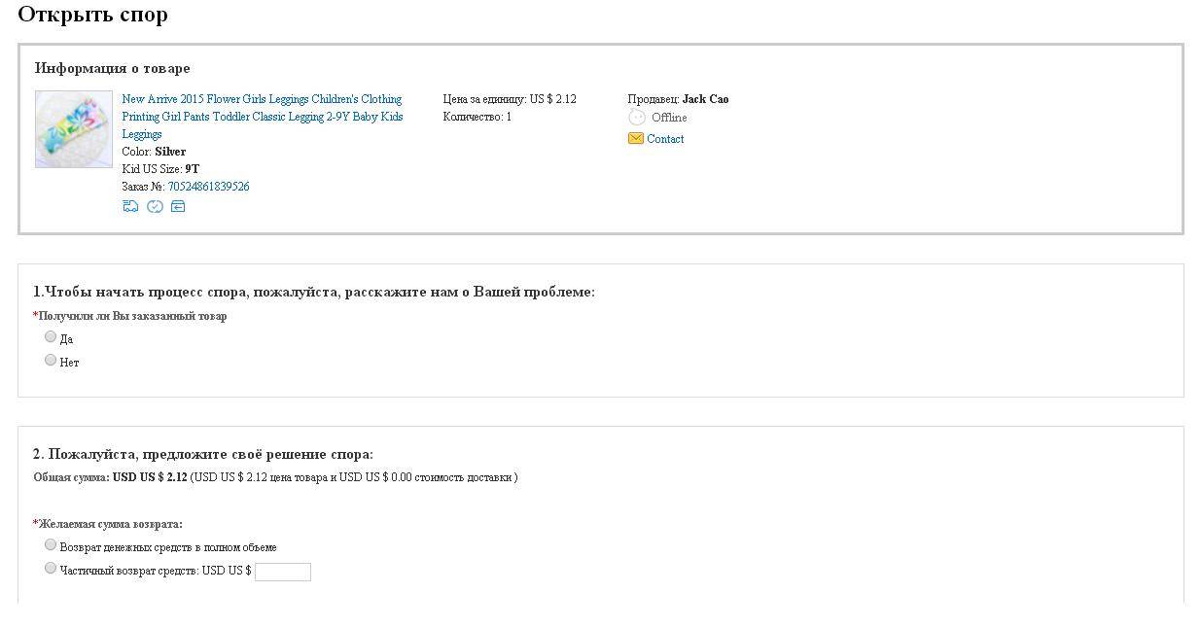Click the return arrow icon under the order

178,206
